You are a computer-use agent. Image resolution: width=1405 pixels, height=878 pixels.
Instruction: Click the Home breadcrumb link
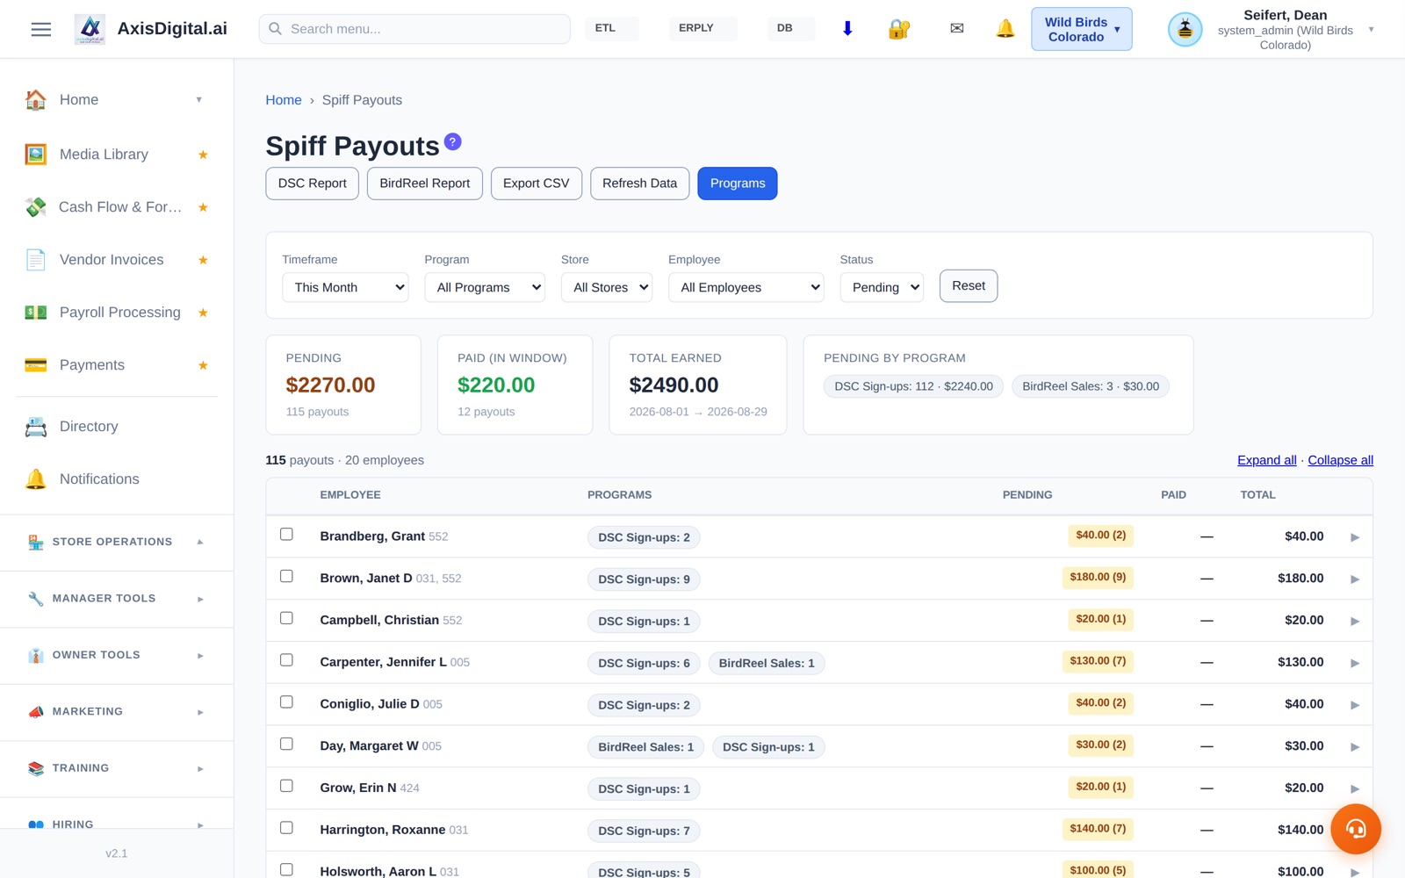(x=284, y=100)
